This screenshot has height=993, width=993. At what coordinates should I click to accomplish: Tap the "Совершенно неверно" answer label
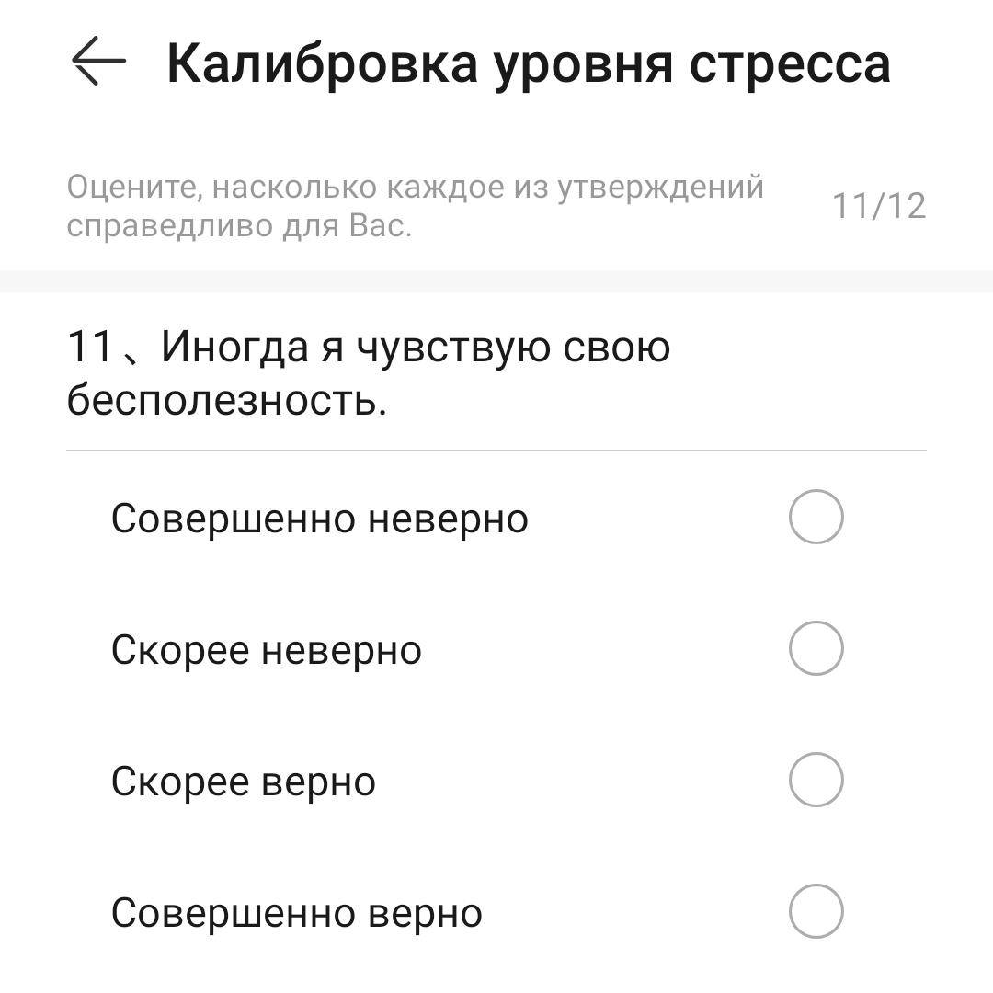319,519
